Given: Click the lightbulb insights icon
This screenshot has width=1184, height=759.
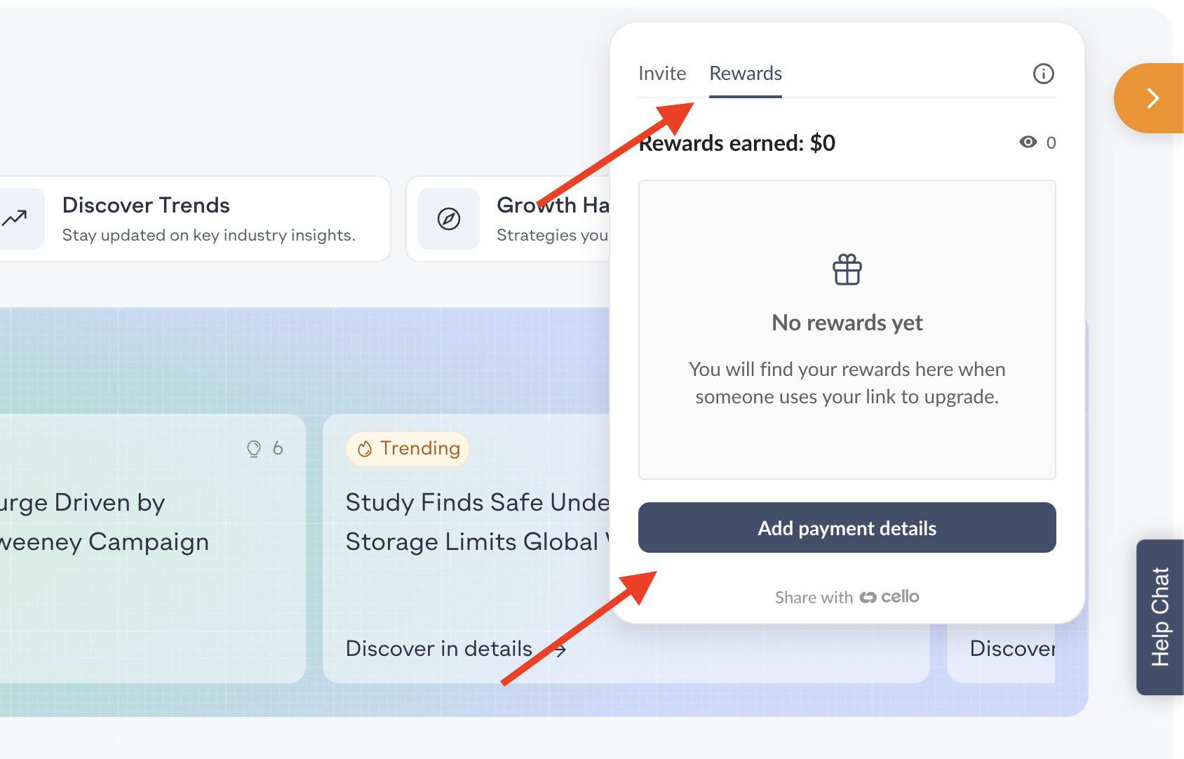Looking at the screenshot, I should pos(254,449).
